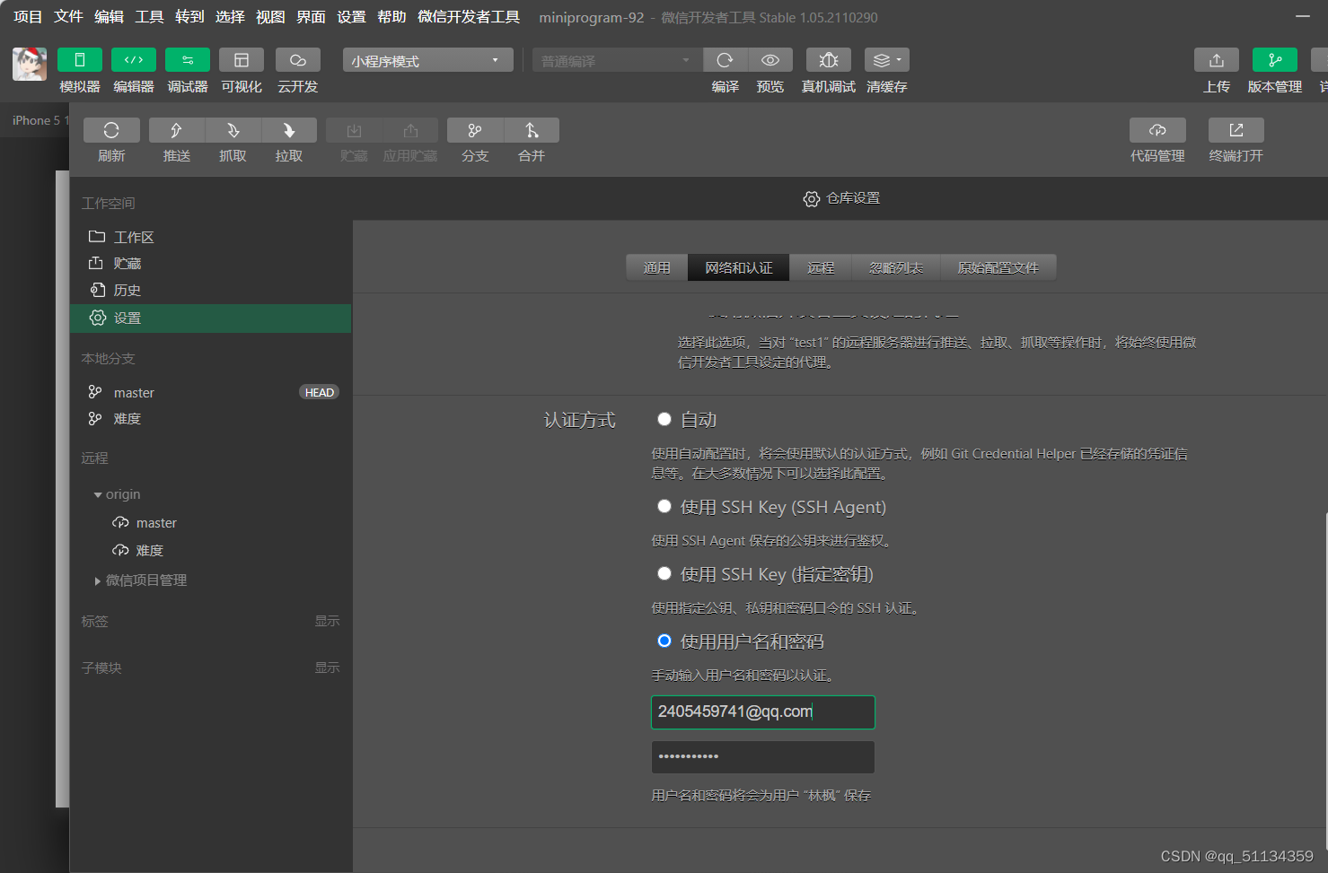Open the 文件 menu
Image resolution: width=1328 pixels, height=873 pixels.
click(x=68, y=17)
